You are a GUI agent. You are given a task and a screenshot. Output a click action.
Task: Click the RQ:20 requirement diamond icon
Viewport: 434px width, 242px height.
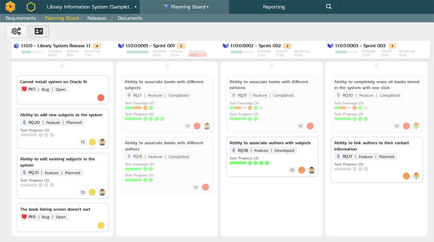[x=24, y=122]
